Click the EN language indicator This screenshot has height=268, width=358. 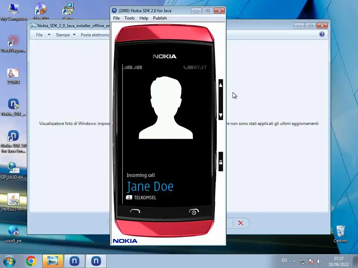pyautogui.click(x=284, y=260)
